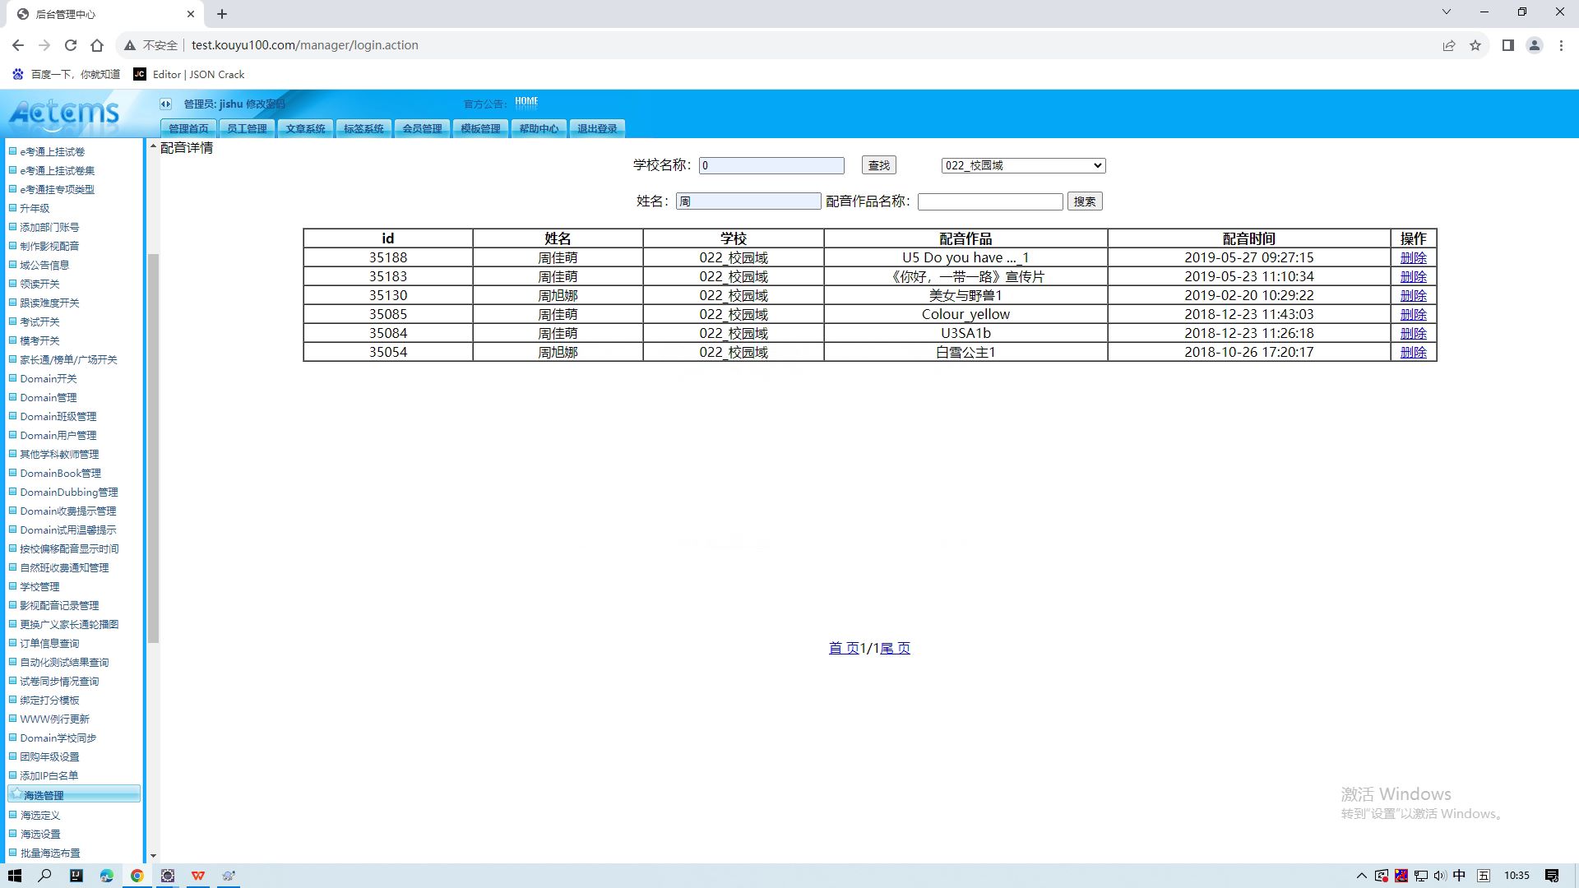1579x888 pixels.
Task: Go to the browser home page icon
Action: (x=97, y=45)
